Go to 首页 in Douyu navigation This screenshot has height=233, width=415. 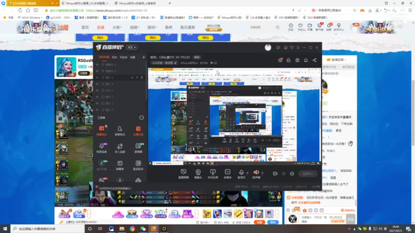coord(85,27)
